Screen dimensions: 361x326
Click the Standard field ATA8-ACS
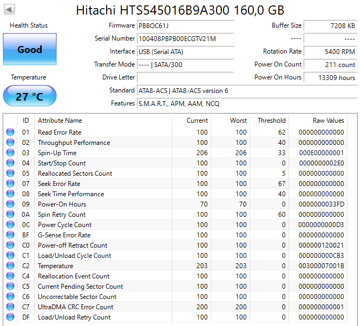(x=247, y=91)
